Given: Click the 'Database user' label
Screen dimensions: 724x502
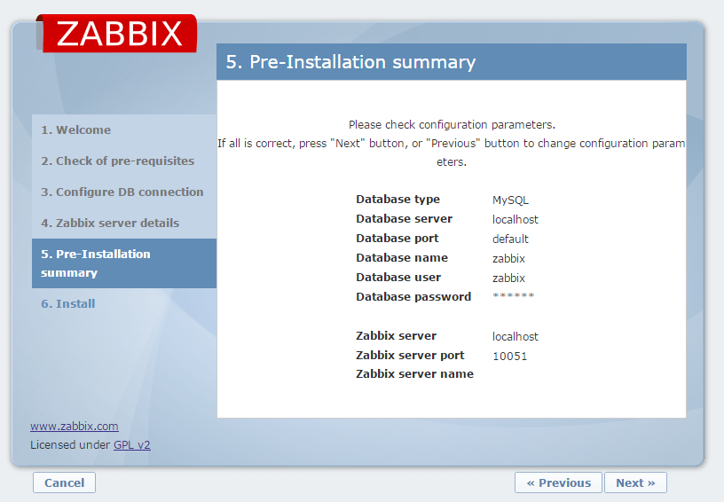Looking at the screenshot, I should (398, 277).
